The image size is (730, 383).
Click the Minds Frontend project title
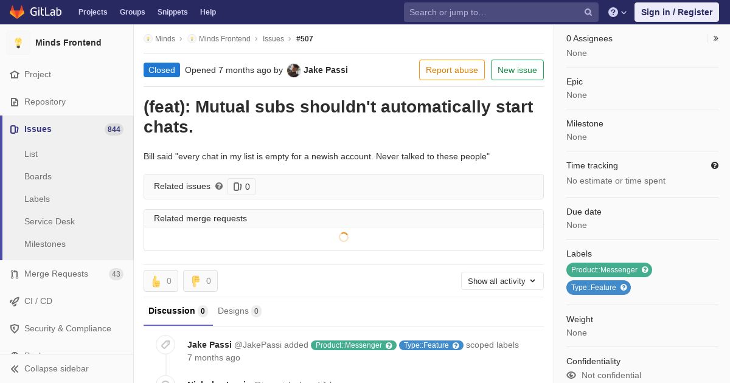click(68, 43)
